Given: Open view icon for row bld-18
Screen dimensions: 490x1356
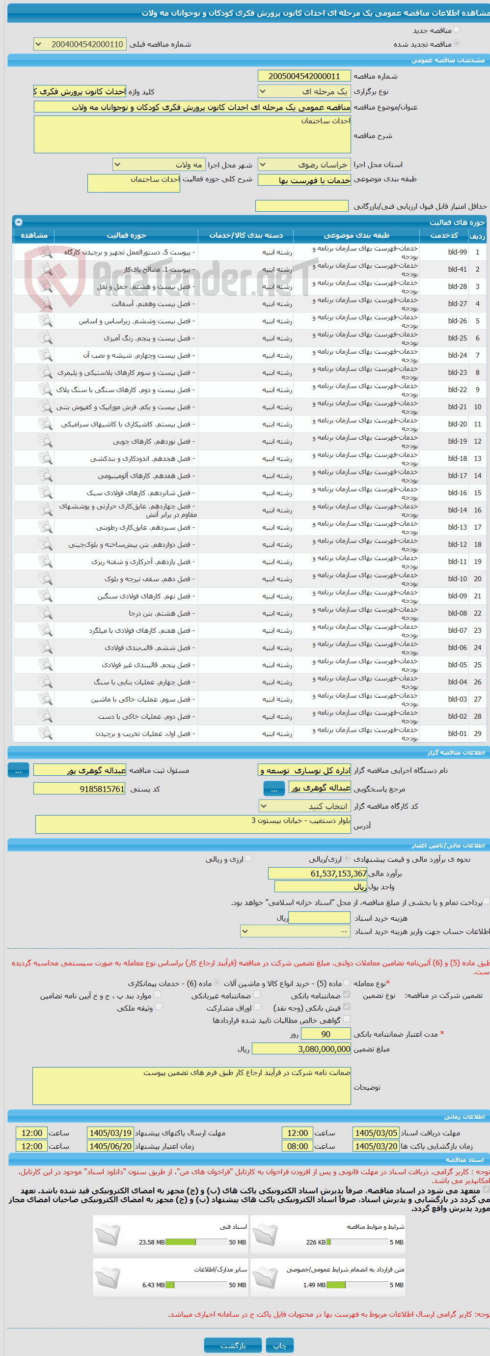Looking at the screenshot, I should pyautogui.click(x=45, y=458).
